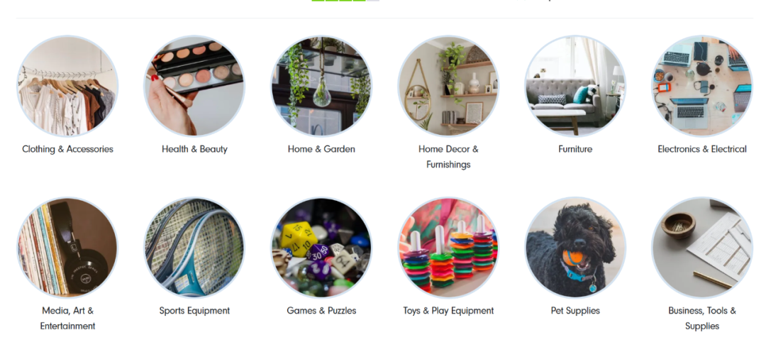Click the Games & Puzzles text link
766x347 pixels.
pyautogui.click(x=321, y=311)
